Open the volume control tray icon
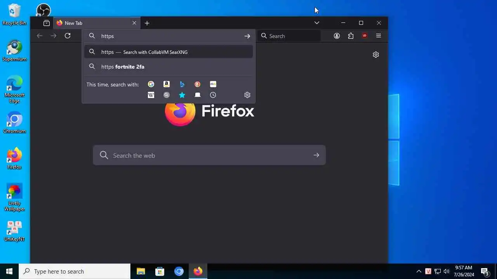The width and height of the screenshot is (497, 279). pyautogui.click(x=447, y=271)
